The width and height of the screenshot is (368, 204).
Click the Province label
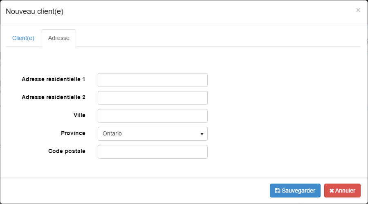pos(73,133)
